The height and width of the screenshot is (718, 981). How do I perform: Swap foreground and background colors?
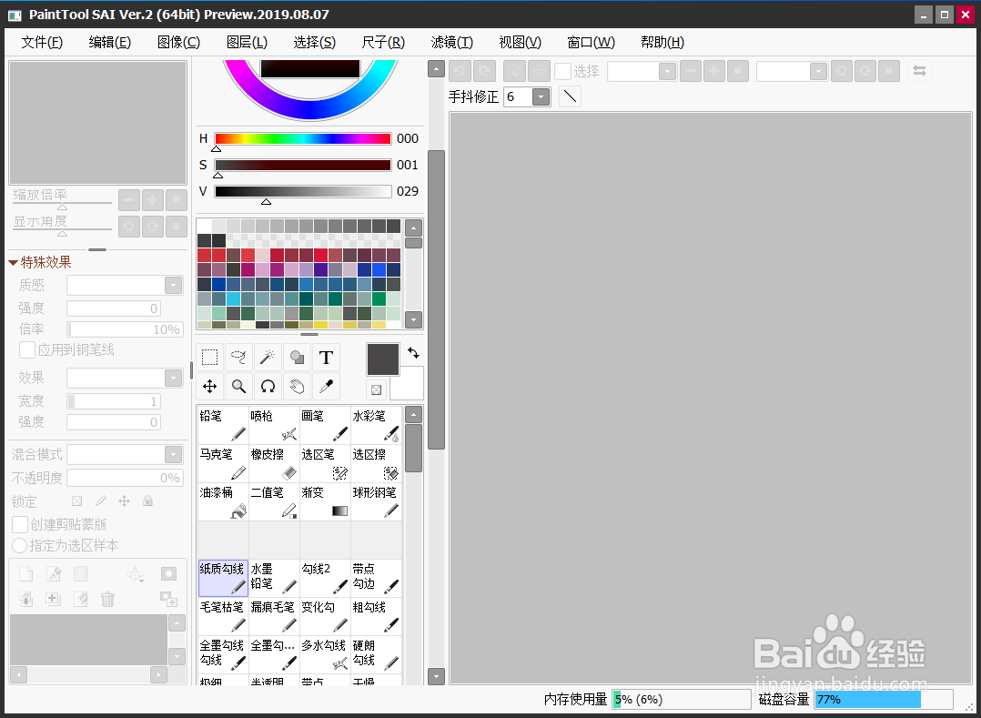413,353
